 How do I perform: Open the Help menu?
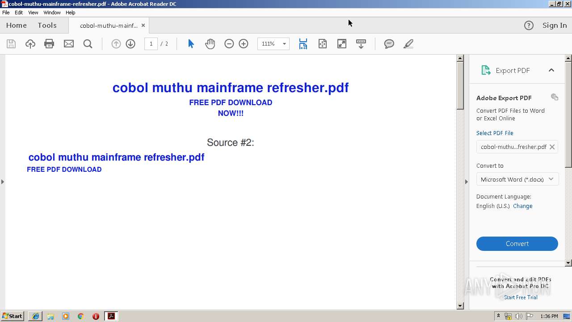click(71, 13)
